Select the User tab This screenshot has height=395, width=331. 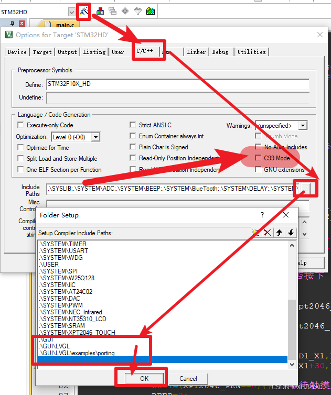pos(118,52)
